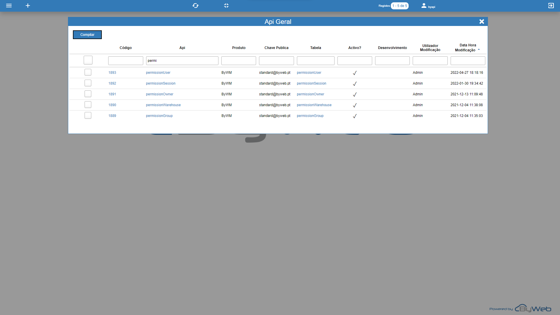
Task: Click the Activo? column header
Action: 354,48
